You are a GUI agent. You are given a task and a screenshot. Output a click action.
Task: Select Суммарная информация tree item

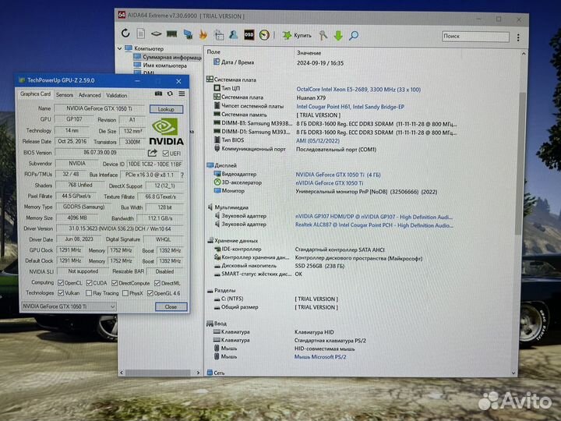(167, 57)
